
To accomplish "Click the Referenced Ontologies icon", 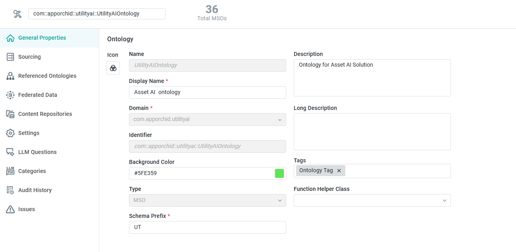I will coord(10,76).
